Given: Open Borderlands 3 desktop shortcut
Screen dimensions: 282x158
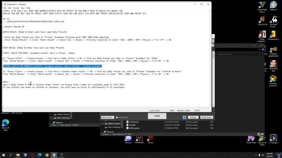Looking at the screenshot, I should pyautogui.click(x=273, y=36).
